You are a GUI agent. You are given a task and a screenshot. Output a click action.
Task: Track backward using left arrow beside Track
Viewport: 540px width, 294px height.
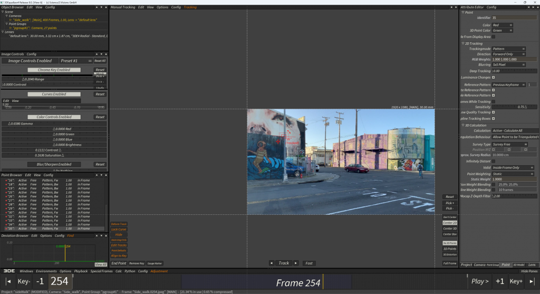click(x=272, y=263)
